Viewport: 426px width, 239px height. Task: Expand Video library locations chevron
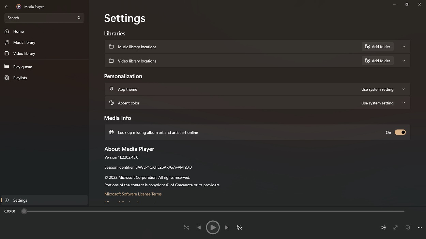click(x=404, y=61)
